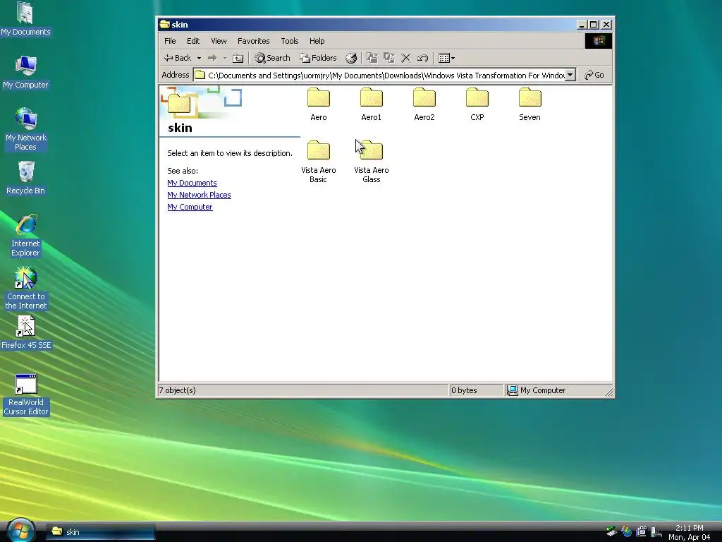This screenshot has width=722, height=542.
Task: Select the Aero2 folder
Action: pyautogui.click(x=424, y=104)
